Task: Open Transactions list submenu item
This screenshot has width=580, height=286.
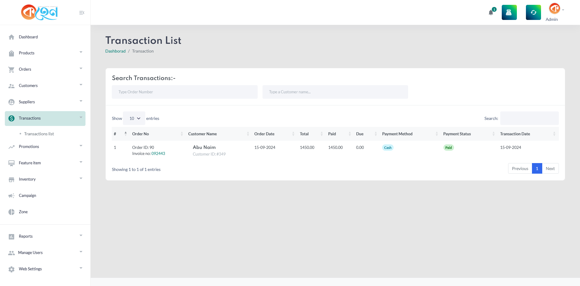Action: [x=39, y=134]
